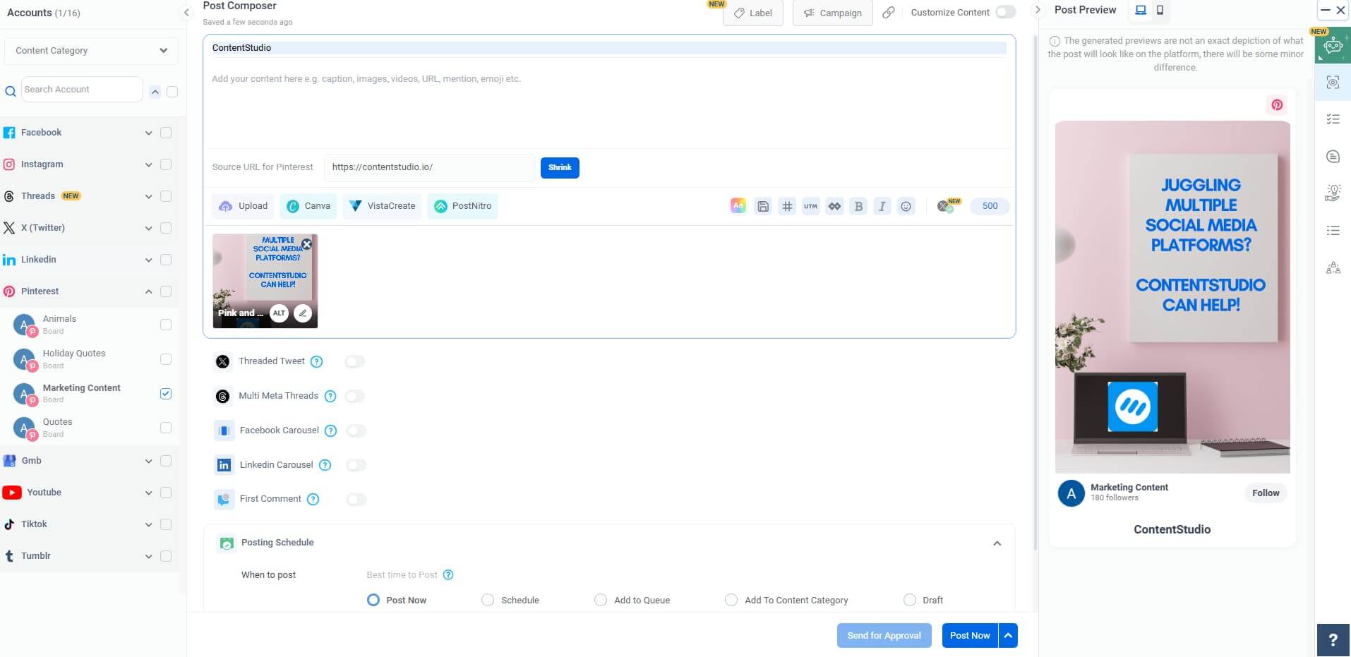Open the hashtag tool in the composer toolbar
The height and width of the screenshot is (657, 1351).
click(x=787, y=206)
